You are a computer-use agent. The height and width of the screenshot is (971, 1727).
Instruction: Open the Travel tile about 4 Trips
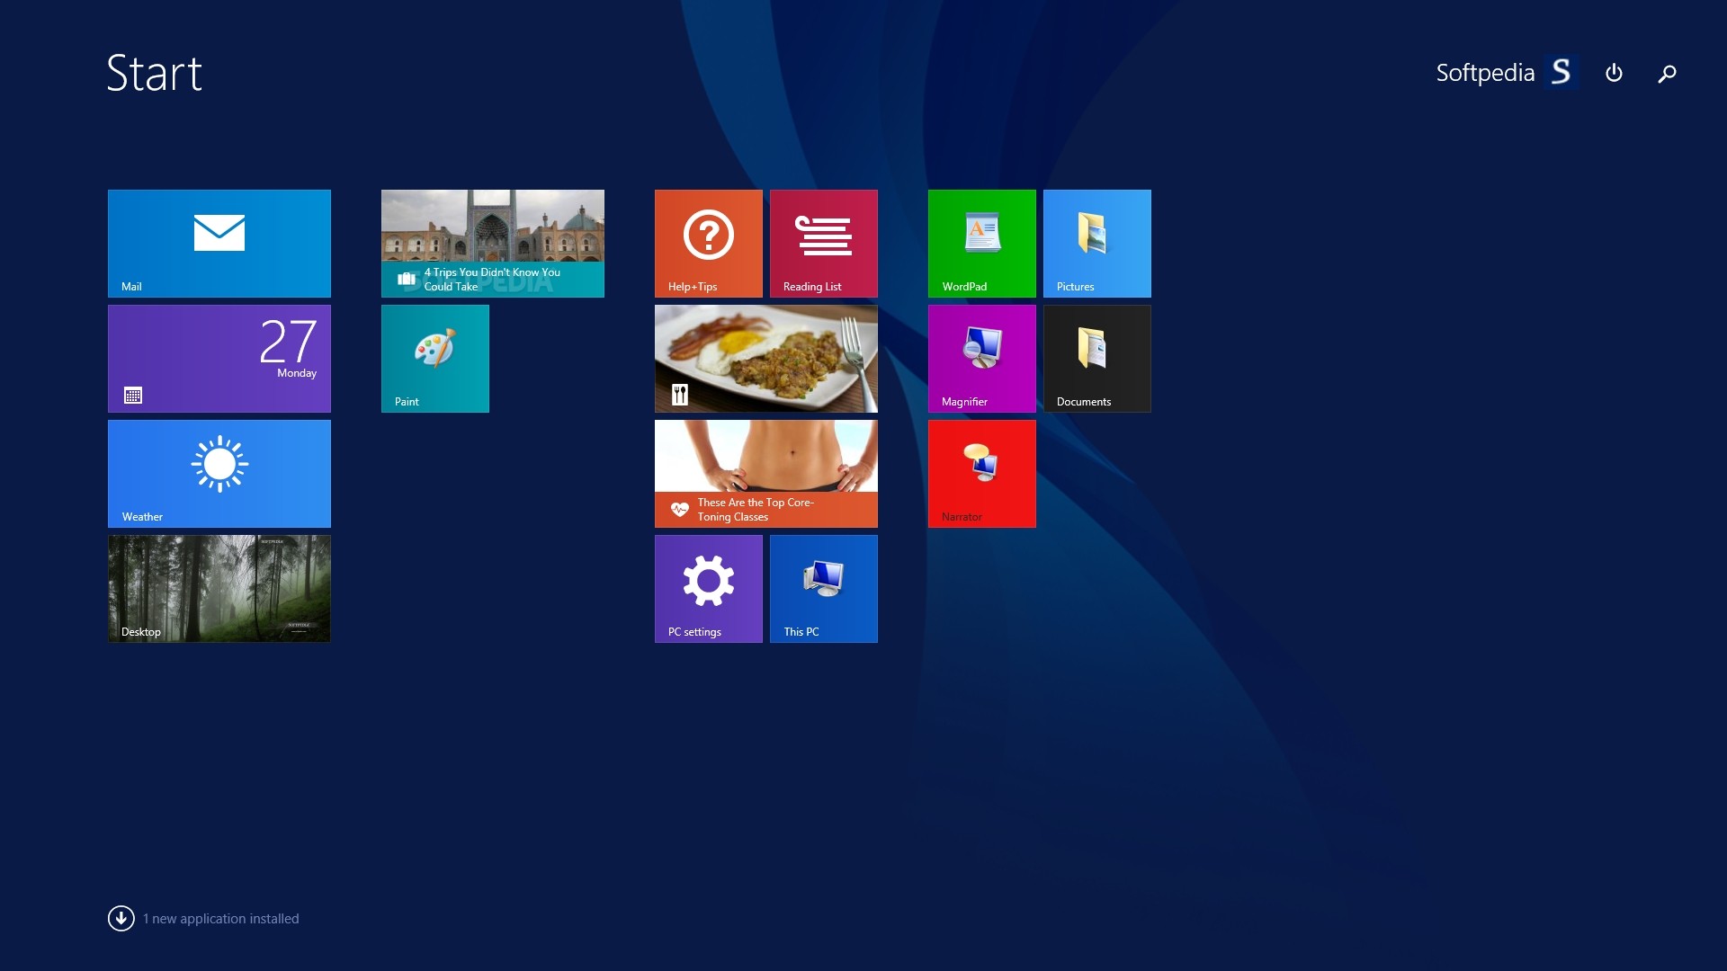click(492, 243)
